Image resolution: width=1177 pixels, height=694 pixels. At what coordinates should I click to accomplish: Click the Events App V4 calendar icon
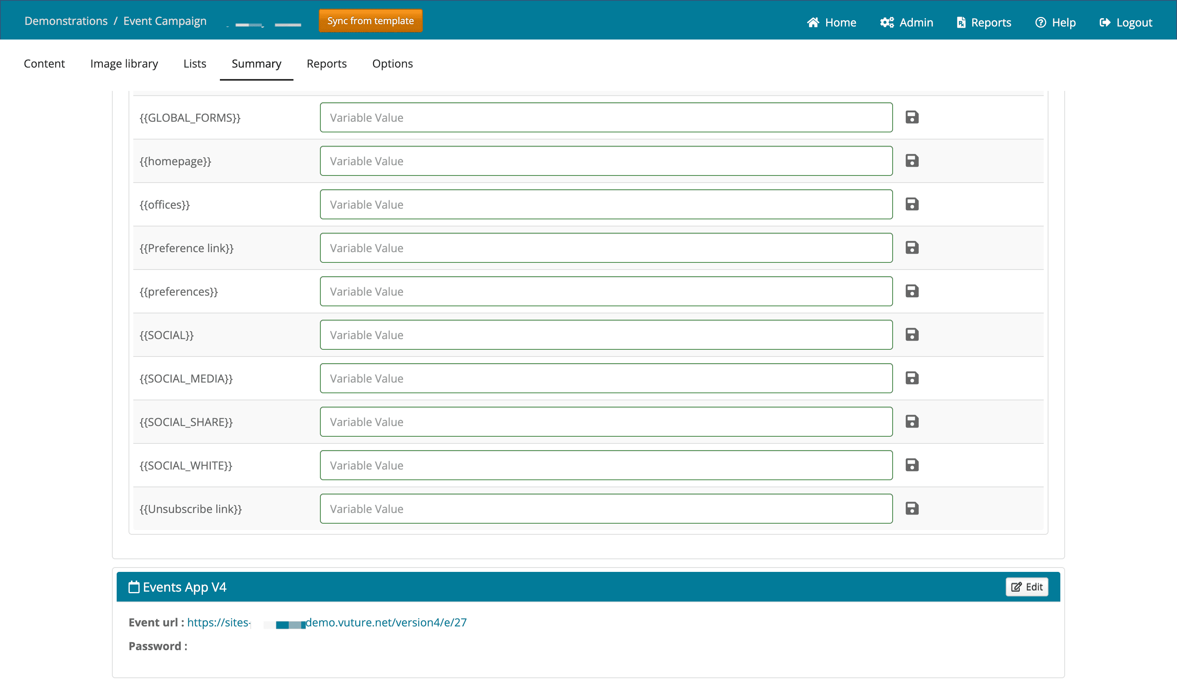click(x=134, y=587)
